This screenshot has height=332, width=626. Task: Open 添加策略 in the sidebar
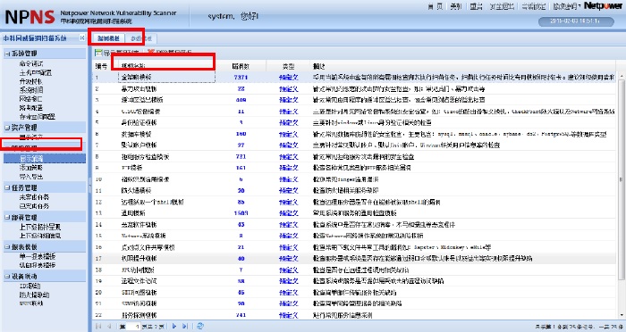(x=31, y=168)
